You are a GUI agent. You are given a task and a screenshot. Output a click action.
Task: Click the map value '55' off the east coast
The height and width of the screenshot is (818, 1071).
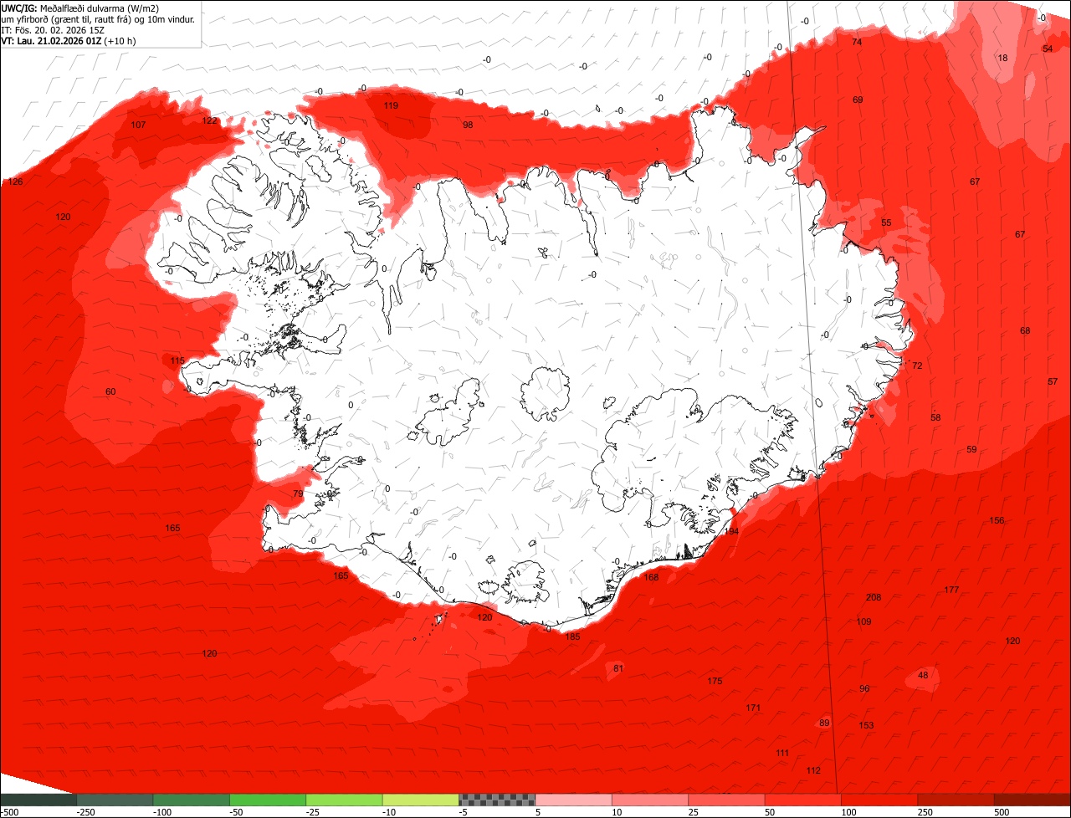[886, 223]
